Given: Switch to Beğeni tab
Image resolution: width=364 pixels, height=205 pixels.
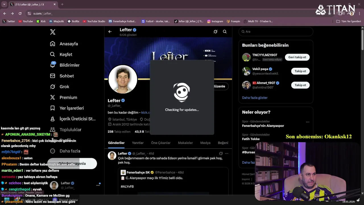Looking at the screenshot, I should 223,143.
